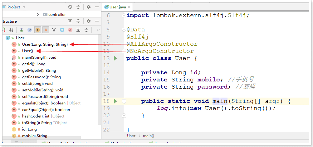The height and width of the screenshot is (147, 313).
Task: Select User(Long, String, String) constructor node
Action: pyautogui.click(x=45, y=44)
